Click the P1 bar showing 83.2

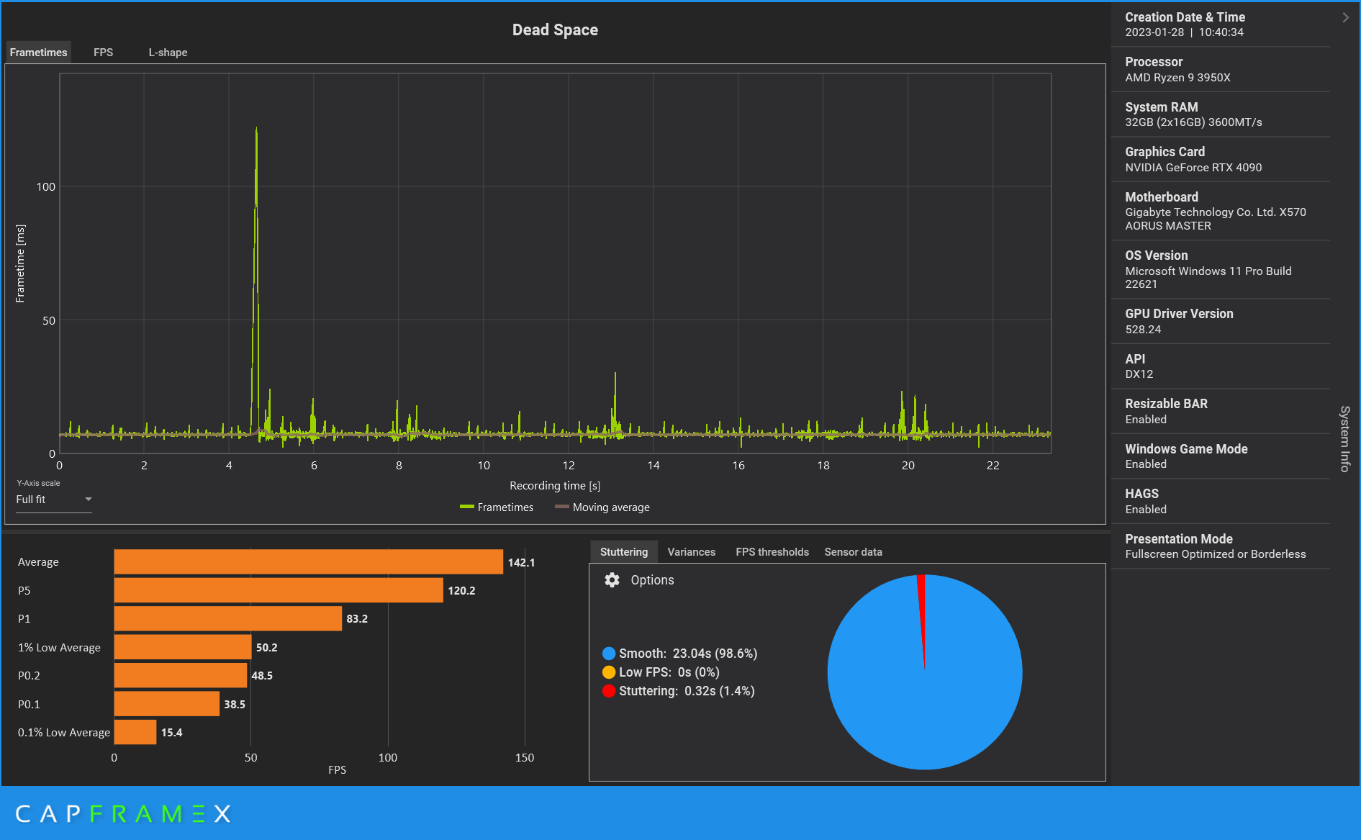[228, 619]
